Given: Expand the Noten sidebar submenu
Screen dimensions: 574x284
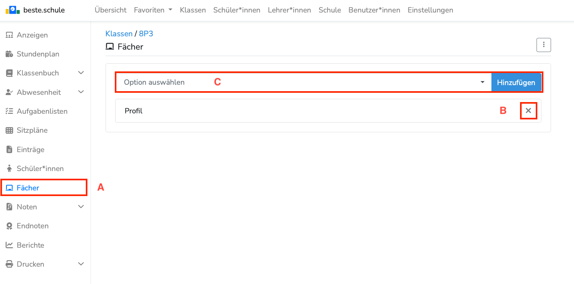Looking at the screenshot, I should [x=81, y=207].
